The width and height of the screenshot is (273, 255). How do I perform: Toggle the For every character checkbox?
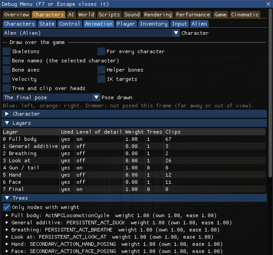101,51
